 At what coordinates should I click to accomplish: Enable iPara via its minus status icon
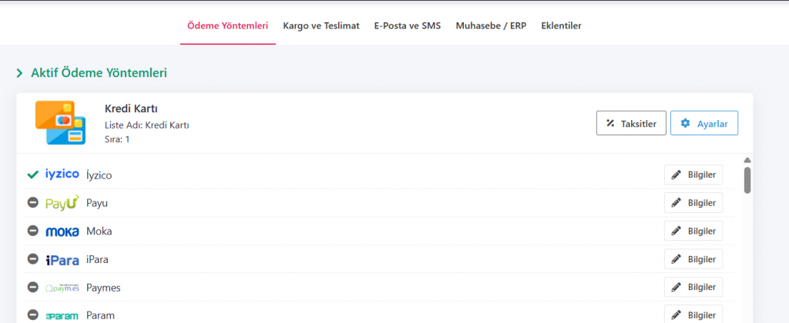(32, 259)
